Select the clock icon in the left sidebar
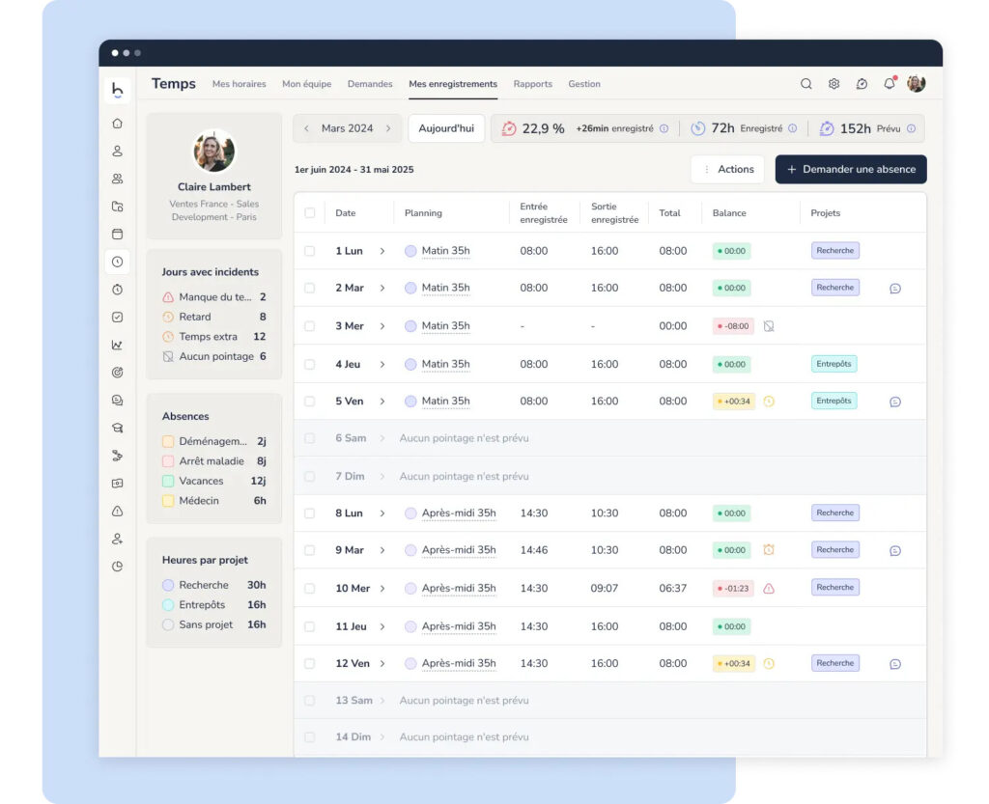The width and height of the screenshot is (989, 804). [117, 262]
